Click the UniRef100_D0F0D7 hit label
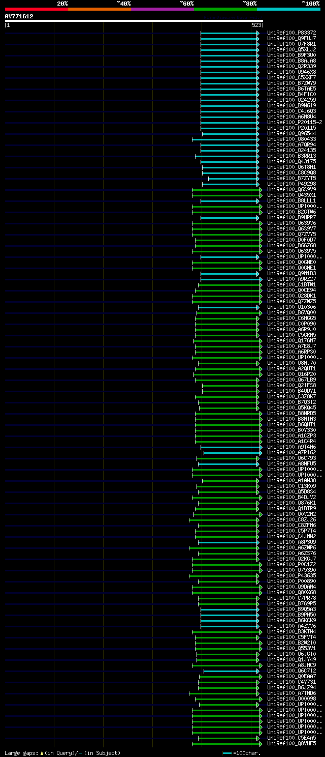Viewport: 325px width, 757px height. click(291, 240)
